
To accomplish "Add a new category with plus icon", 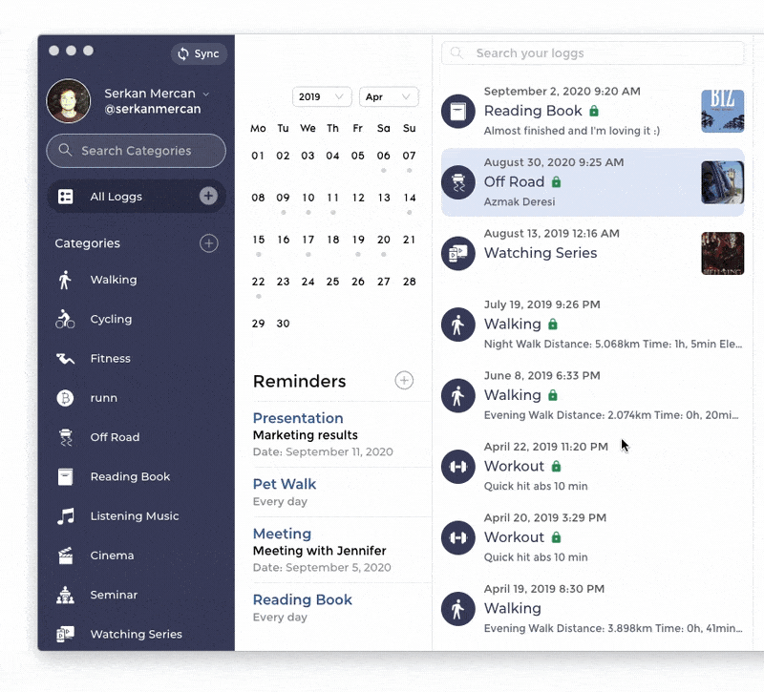I will click(x=208, y=243).
